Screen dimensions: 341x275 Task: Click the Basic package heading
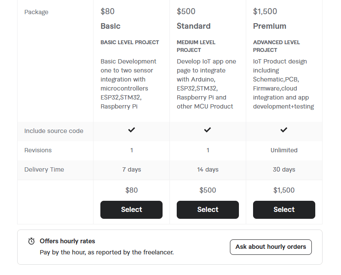111,26
